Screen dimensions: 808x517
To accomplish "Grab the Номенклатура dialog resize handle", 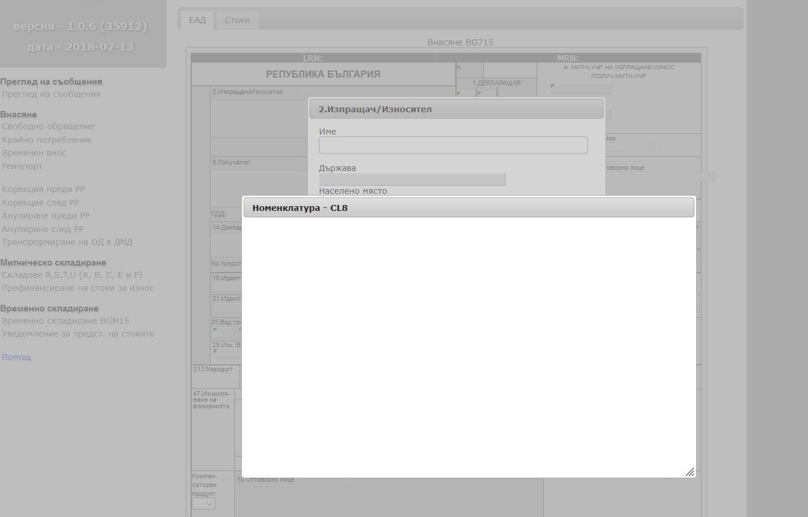I will pyautogui.click(x=689, y=472).
